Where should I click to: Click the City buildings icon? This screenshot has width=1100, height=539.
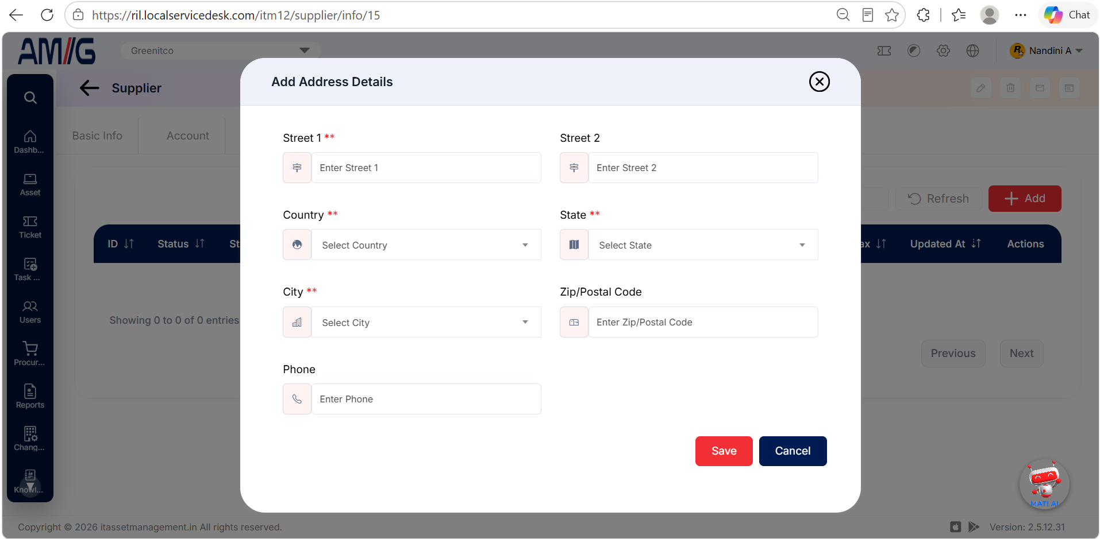click(x=297, y=322)
